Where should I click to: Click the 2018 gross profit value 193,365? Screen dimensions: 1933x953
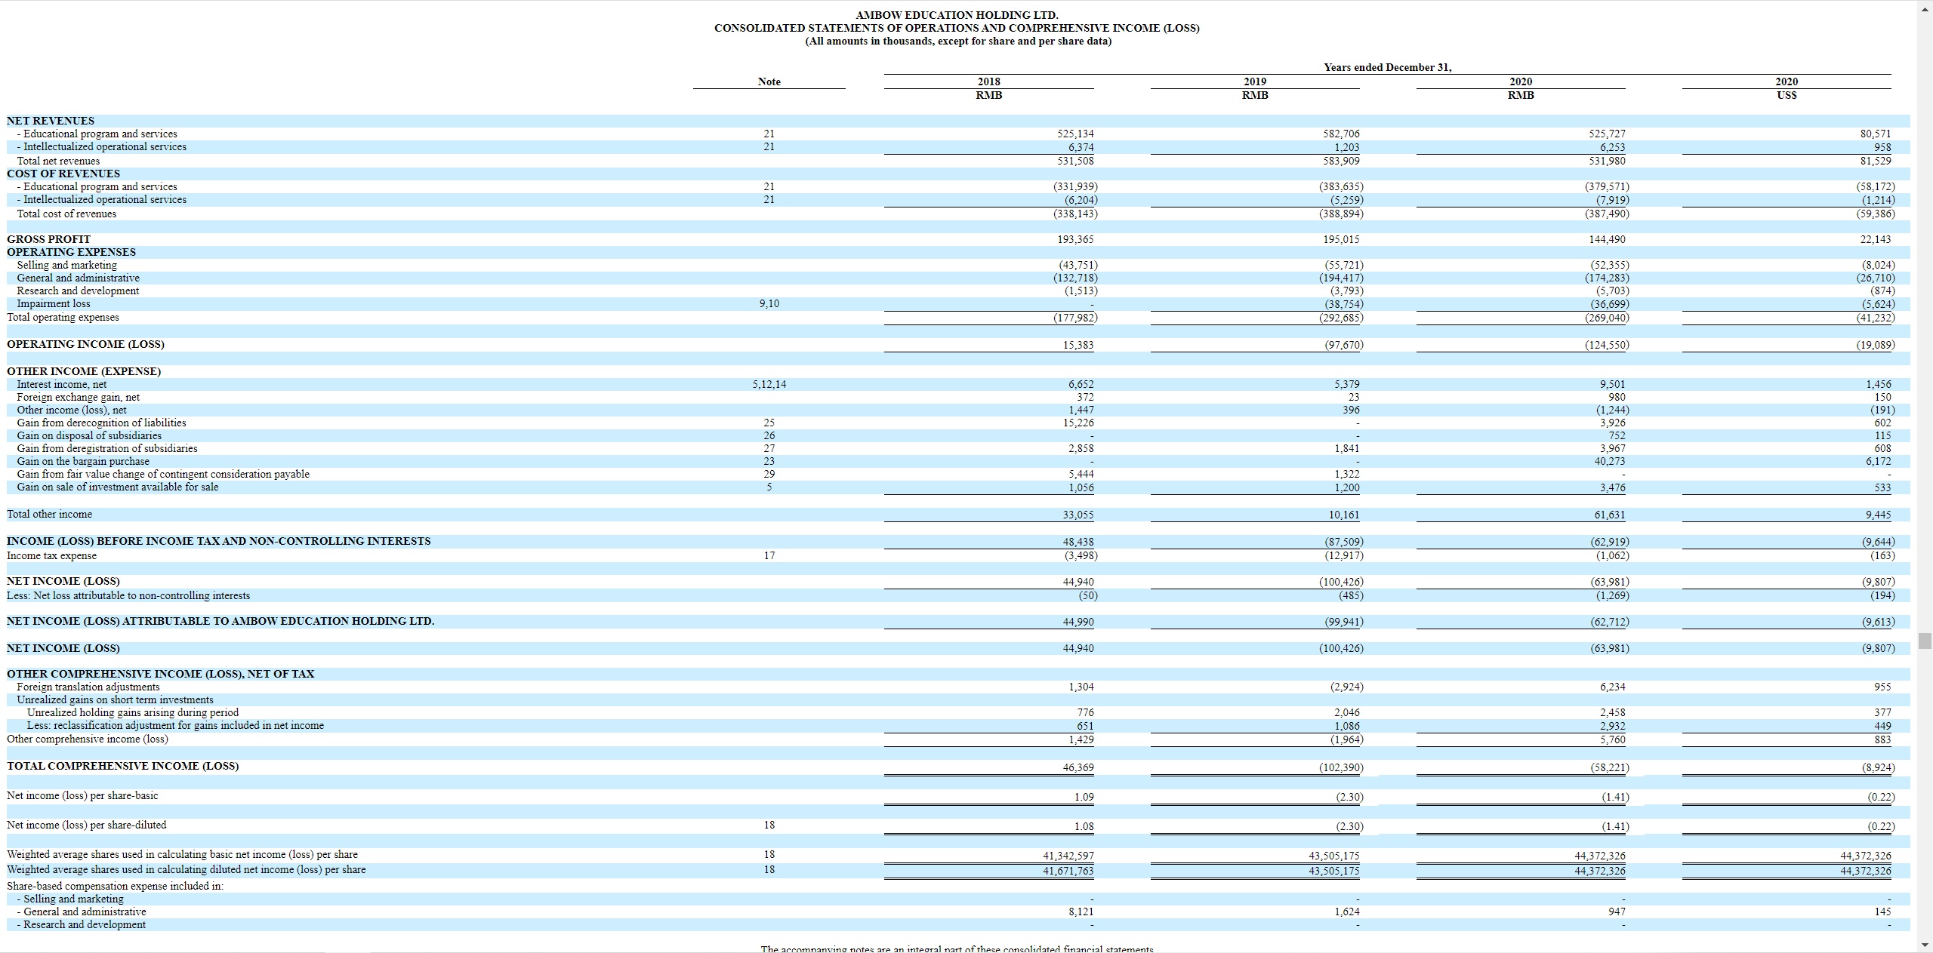click(x=1075, y=239)
